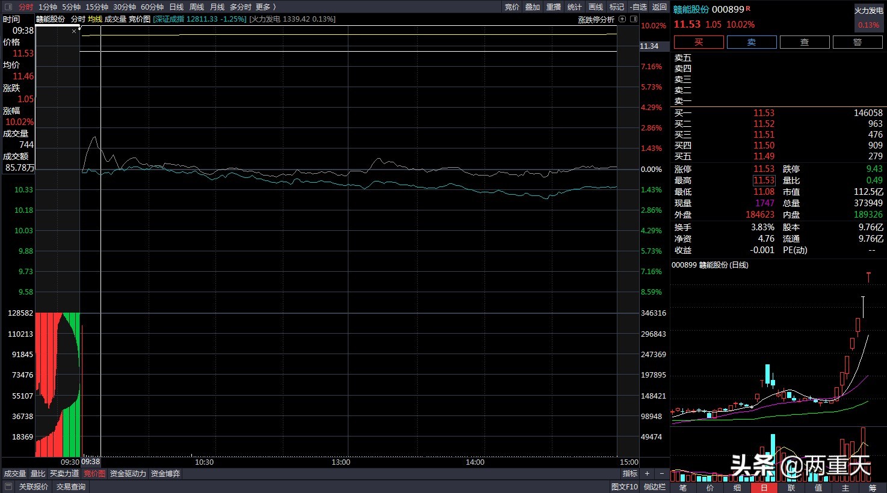
Task: Click the split-panel icon right of 涨跌停分析
Action: tap(634, 19)
